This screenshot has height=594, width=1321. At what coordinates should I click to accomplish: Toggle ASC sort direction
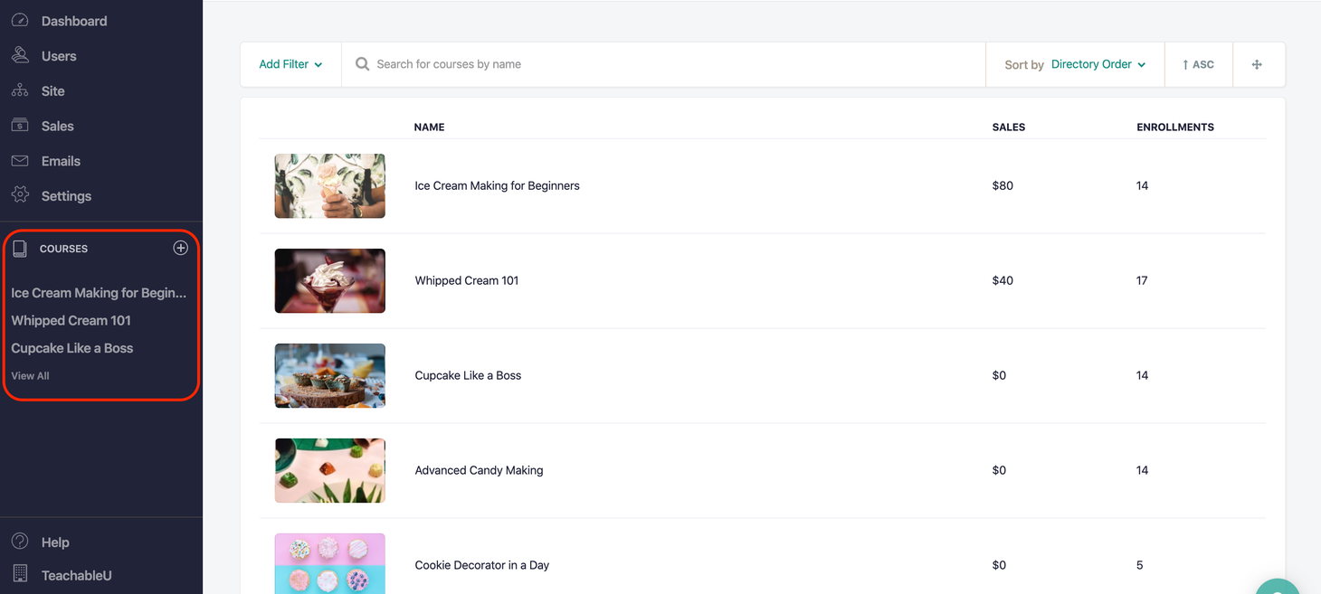[x=1198, y=64]
